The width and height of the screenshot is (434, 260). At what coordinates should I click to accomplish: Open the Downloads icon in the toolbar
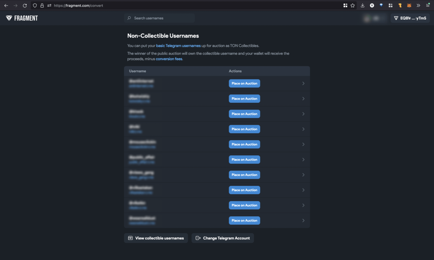362,5
